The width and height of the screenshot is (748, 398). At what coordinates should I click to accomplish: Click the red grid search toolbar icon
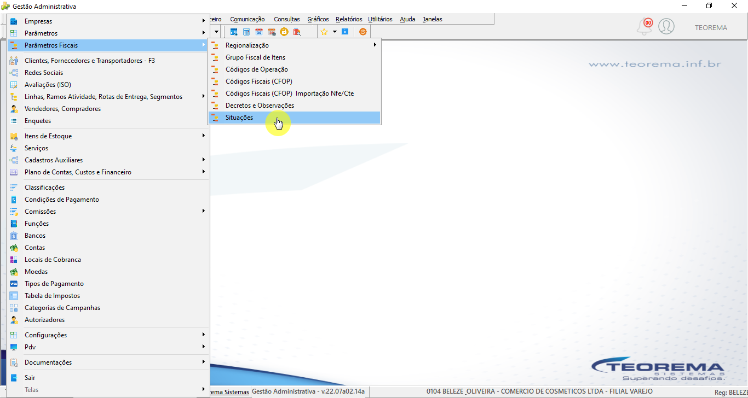[x=297, y=32]
